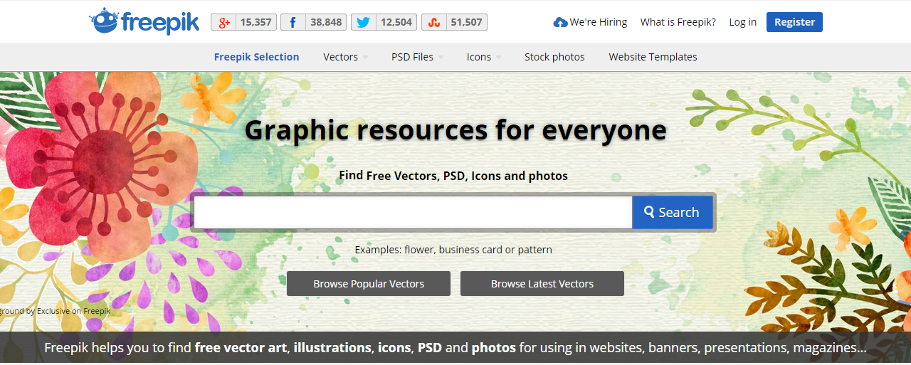Select the Freepik Selection menu item
The height and width of the screenshot is (365, 911).
tap(257, 57)
